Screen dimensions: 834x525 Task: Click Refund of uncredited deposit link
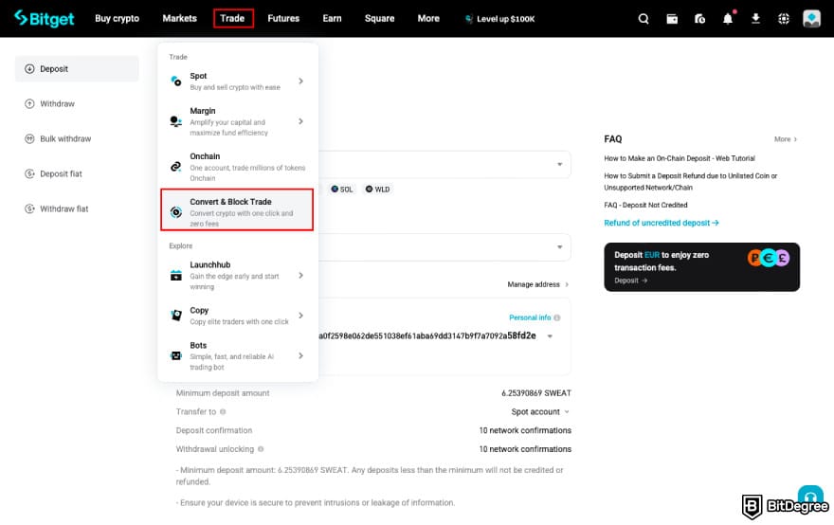point(662,223)
